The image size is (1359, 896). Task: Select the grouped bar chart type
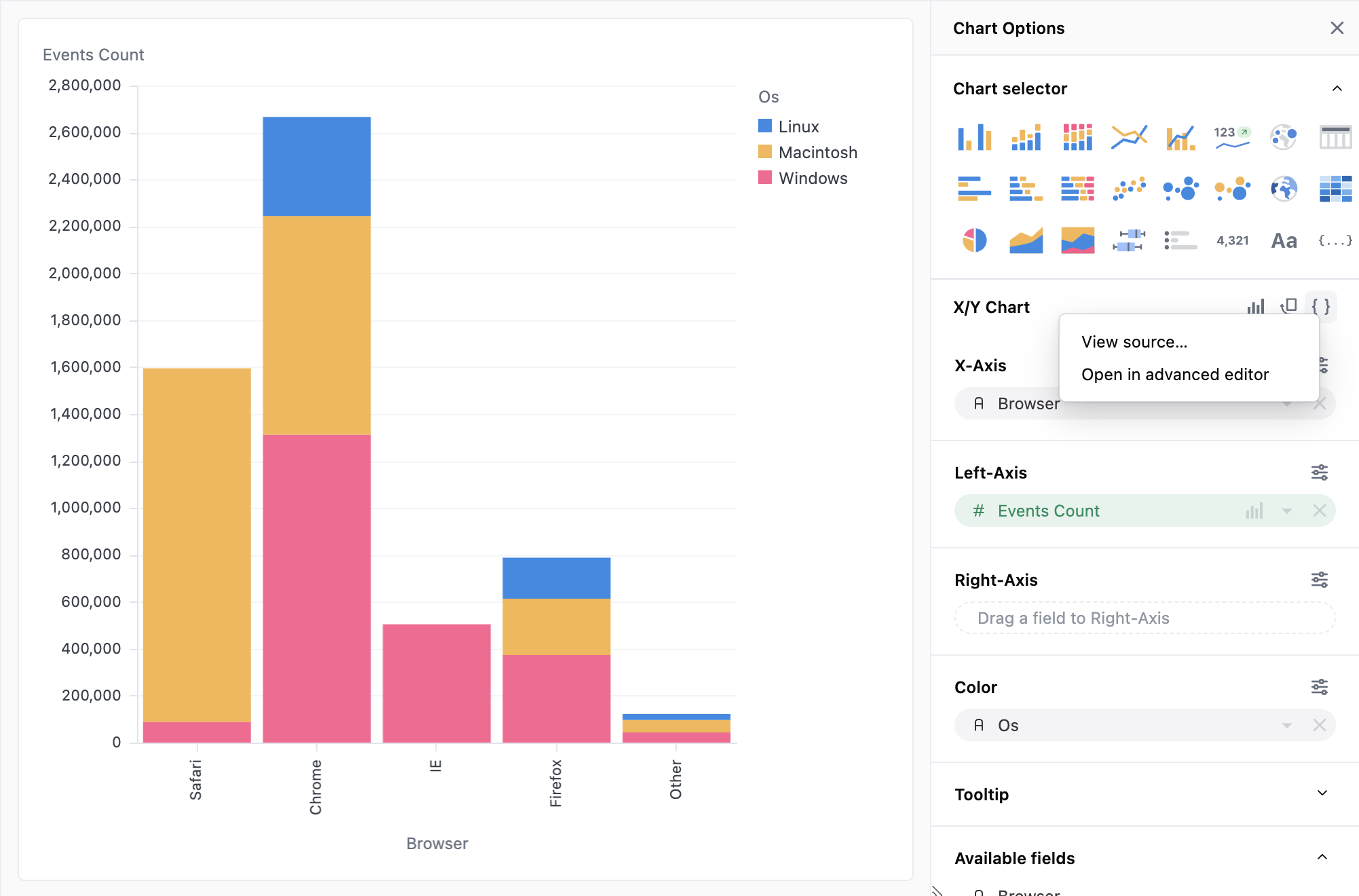(x=974, y=137)
